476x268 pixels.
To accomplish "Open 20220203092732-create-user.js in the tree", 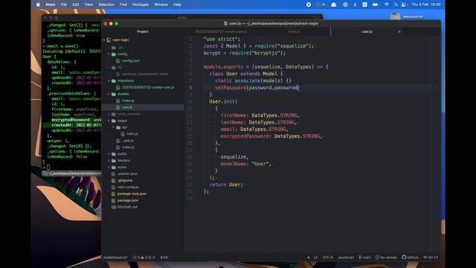I will pyautogui.click(x=148, y=88).
